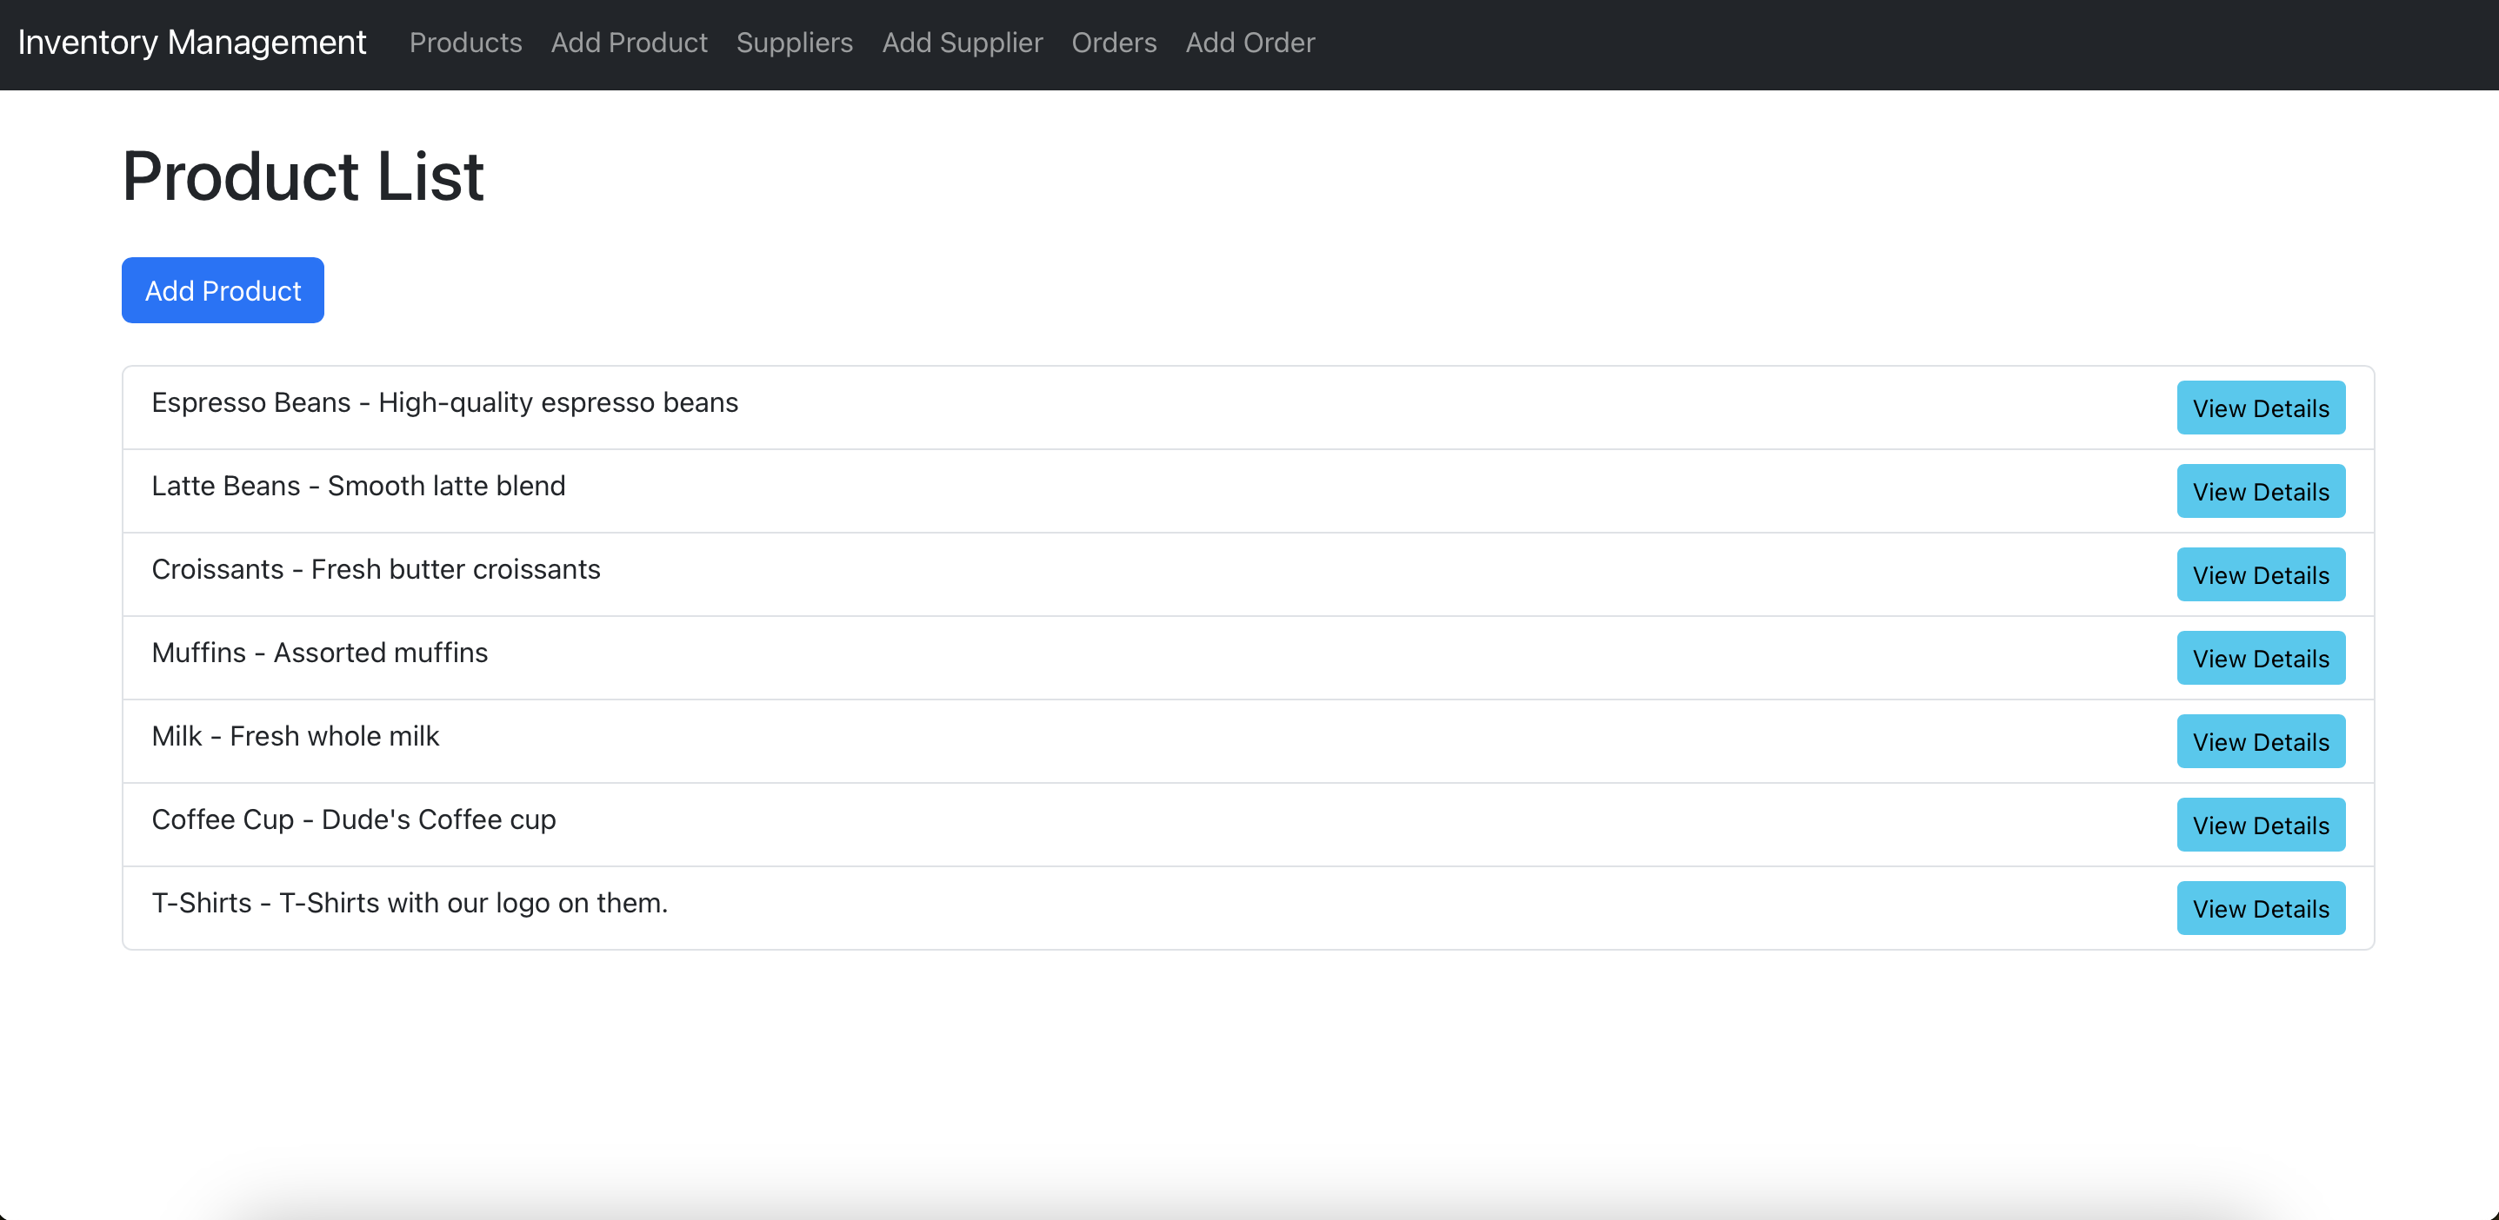Click the Milk - Fresh whole milk row

(x=295, y=736)
